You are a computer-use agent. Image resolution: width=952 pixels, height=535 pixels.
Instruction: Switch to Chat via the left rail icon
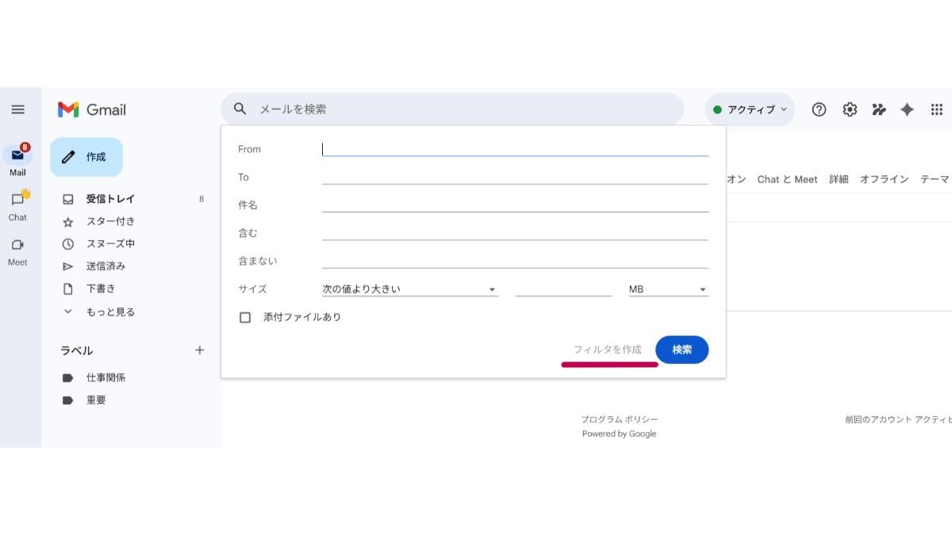[x=17, y=200]
